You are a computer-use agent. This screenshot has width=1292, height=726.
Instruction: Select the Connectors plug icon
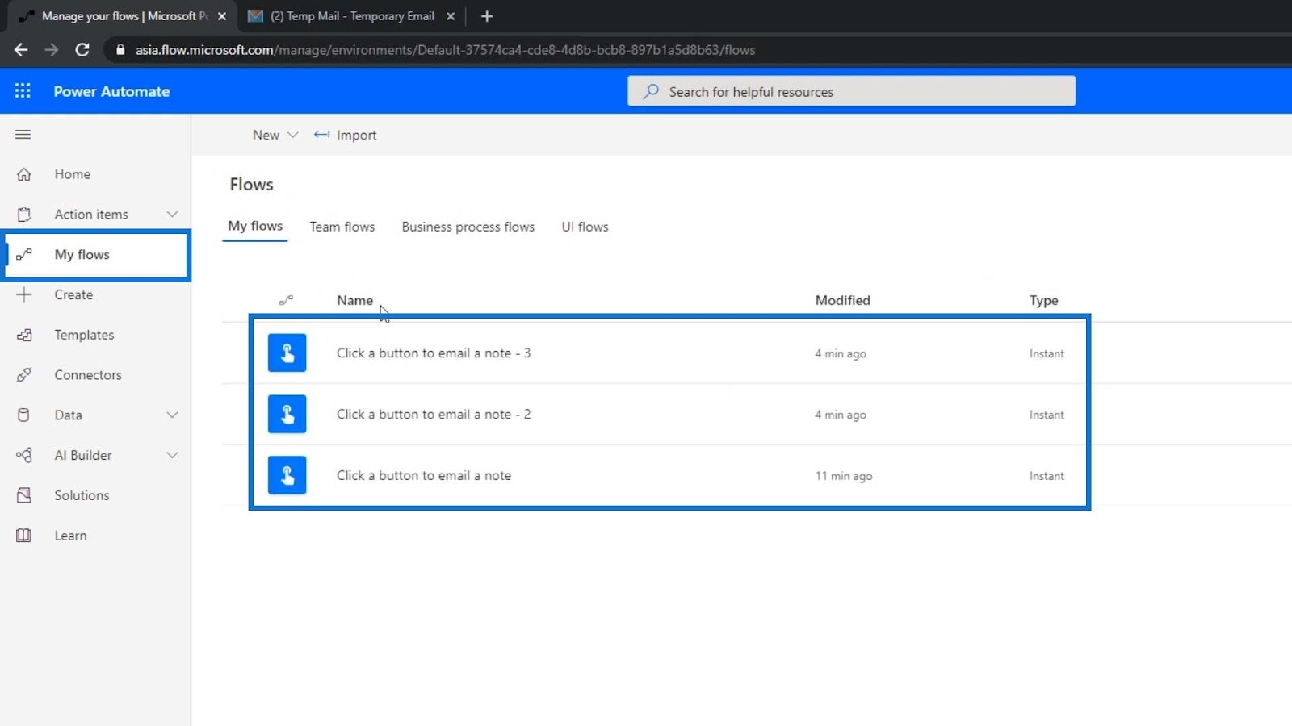click(24, 375)
